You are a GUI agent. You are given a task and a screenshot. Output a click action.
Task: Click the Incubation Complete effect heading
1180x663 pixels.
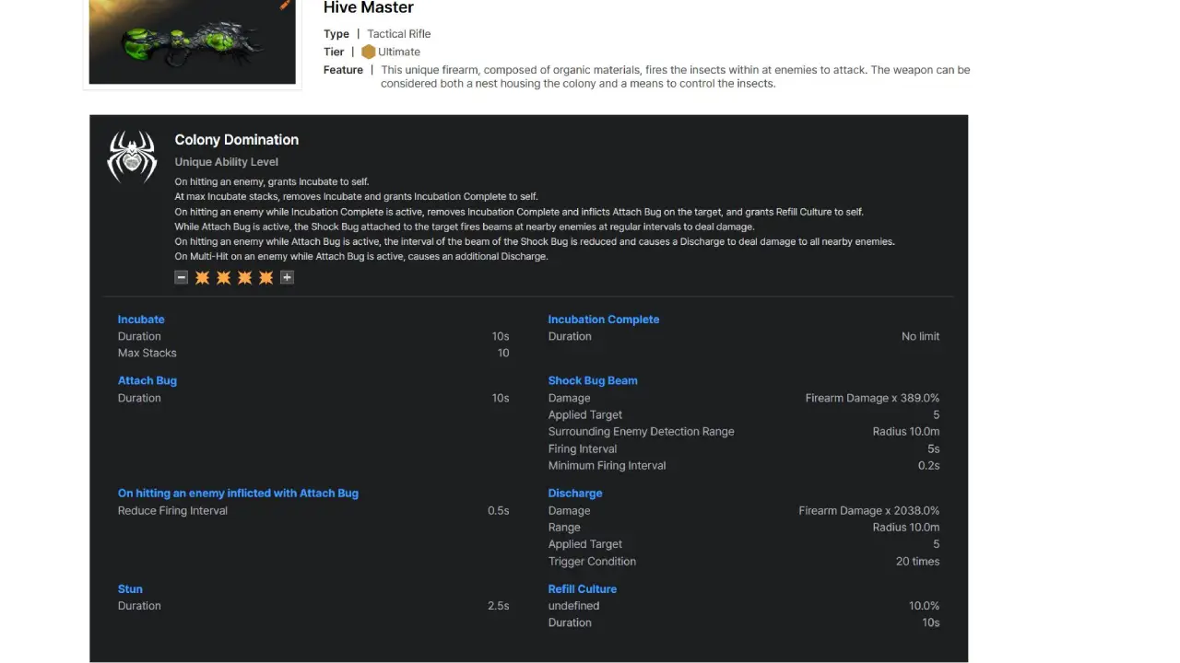pos(603,320)
